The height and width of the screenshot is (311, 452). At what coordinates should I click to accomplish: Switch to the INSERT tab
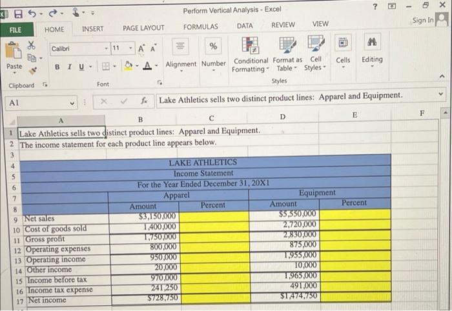click(x=92, y=29)
